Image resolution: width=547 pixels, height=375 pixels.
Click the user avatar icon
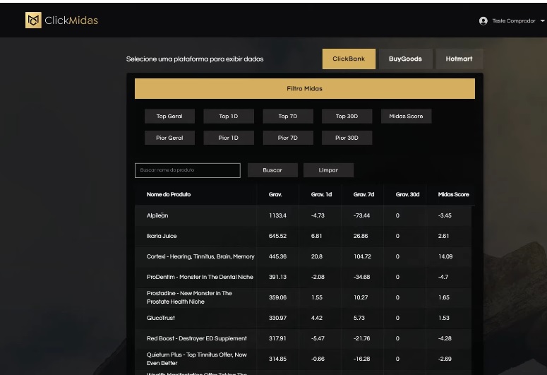(483, 21)
